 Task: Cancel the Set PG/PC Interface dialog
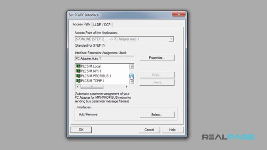[x=149, y=130]
